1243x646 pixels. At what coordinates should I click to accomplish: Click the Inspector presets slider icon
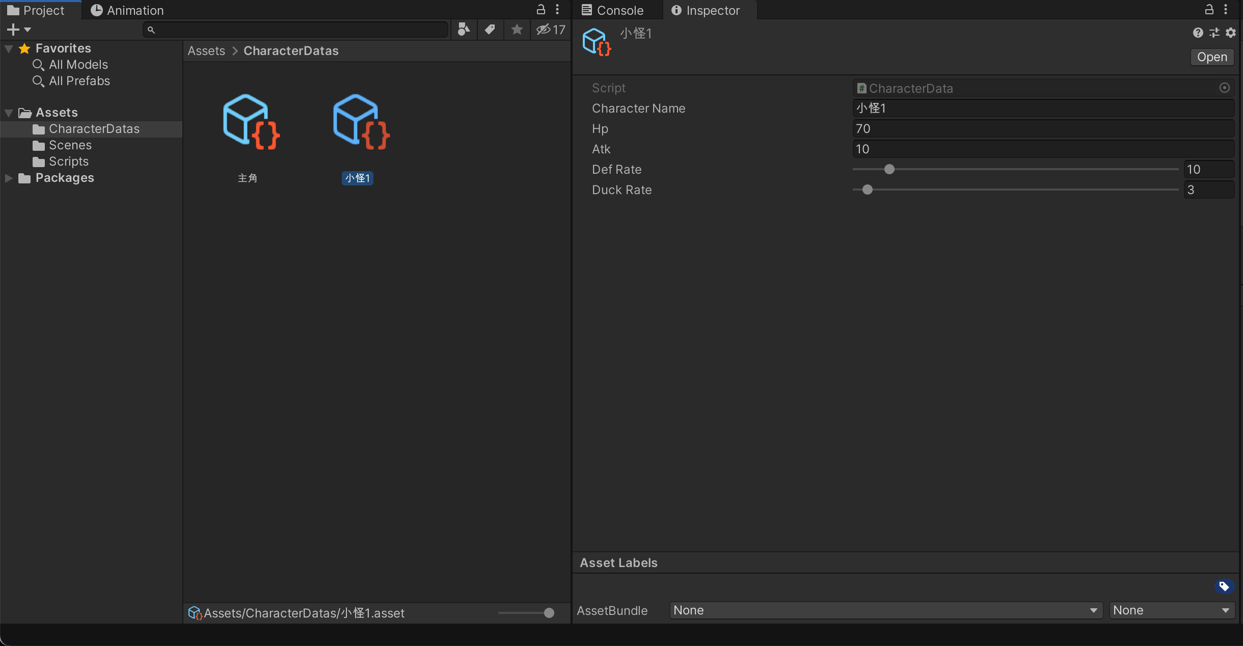click(1214, 33)
